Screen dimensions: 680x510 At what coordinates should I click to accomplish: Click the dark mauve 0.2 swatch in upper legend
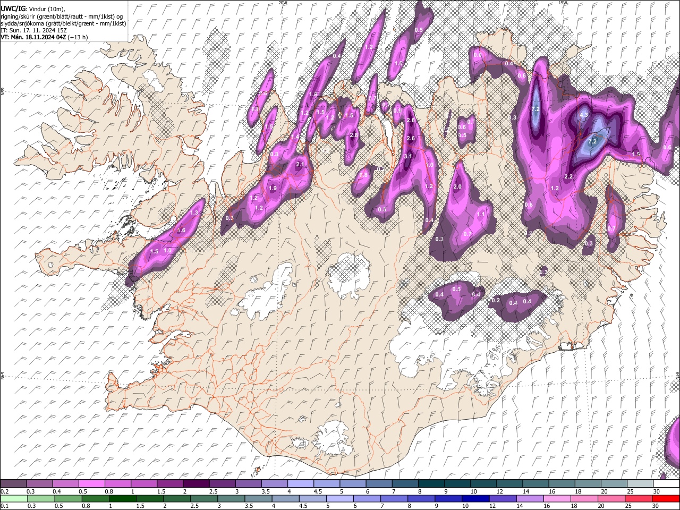(13, 483)
